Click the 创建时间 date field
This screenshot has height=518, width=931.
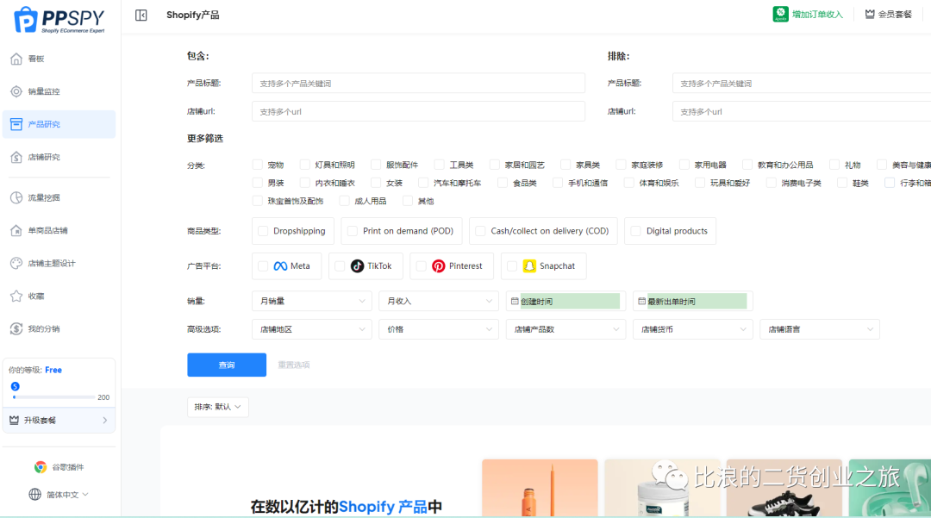[565, 301]
